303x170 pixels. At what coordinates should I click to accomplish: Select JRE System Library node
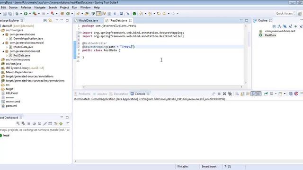click(x=25, y=68)
